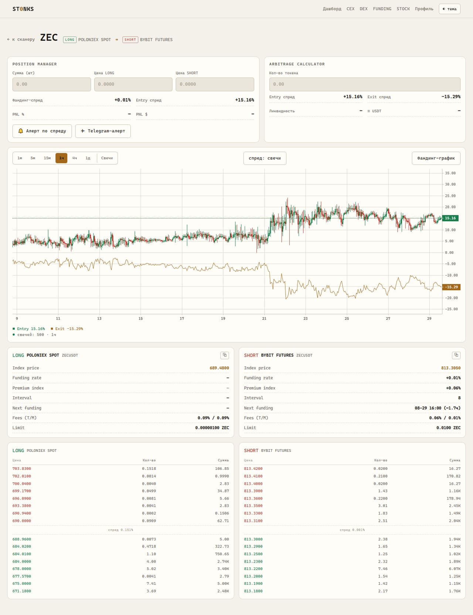
Task: Toggle the спред: свечи display button
Action: coord(265,158)
